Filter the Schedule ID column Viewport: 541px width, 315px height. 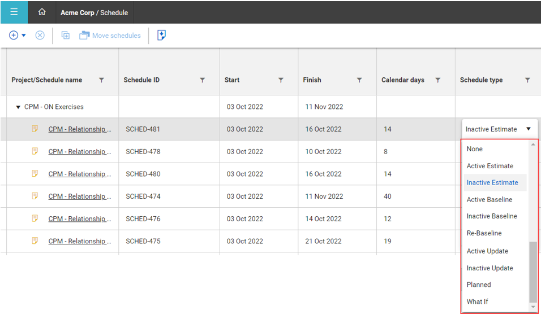click(x=202, y=80)
